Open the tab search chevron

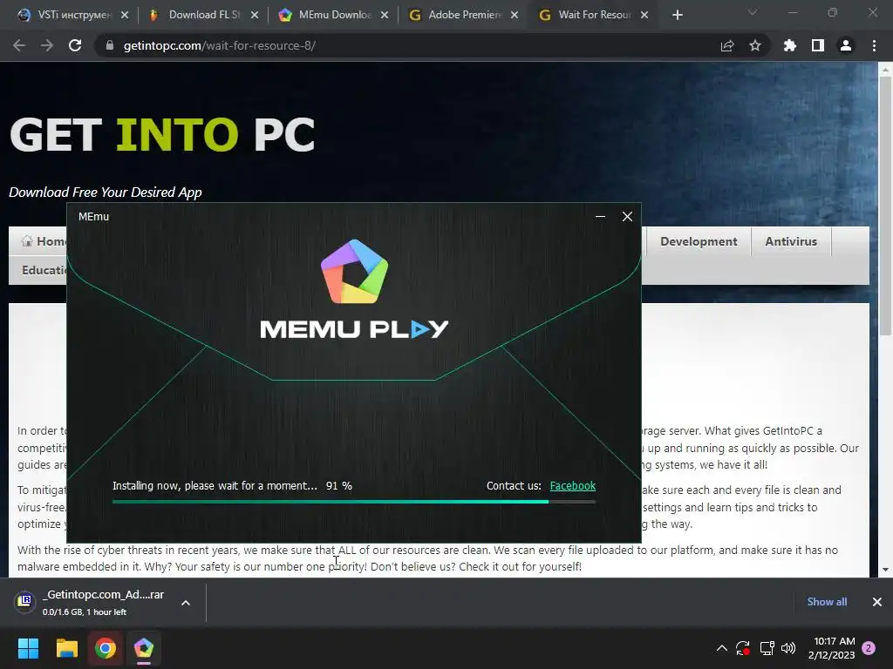(753, 12)
